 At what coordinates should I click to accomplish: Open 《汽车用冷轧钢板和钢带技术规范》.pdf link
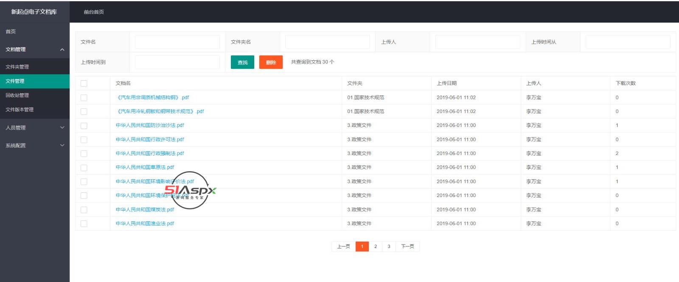(160, 111)
